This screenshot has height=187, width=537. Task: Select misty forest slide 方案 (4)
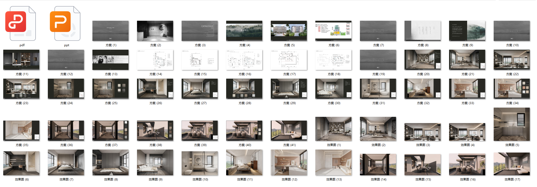tap(244, 31)
